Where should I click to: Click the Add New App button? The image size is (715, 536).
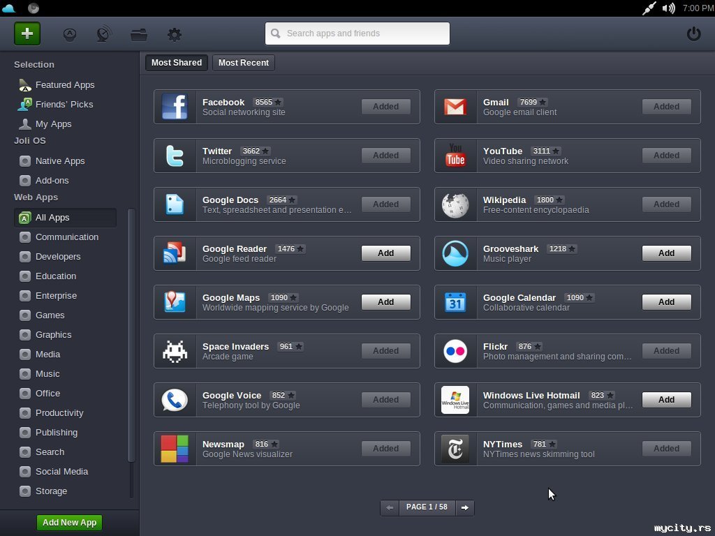(69, 522)
